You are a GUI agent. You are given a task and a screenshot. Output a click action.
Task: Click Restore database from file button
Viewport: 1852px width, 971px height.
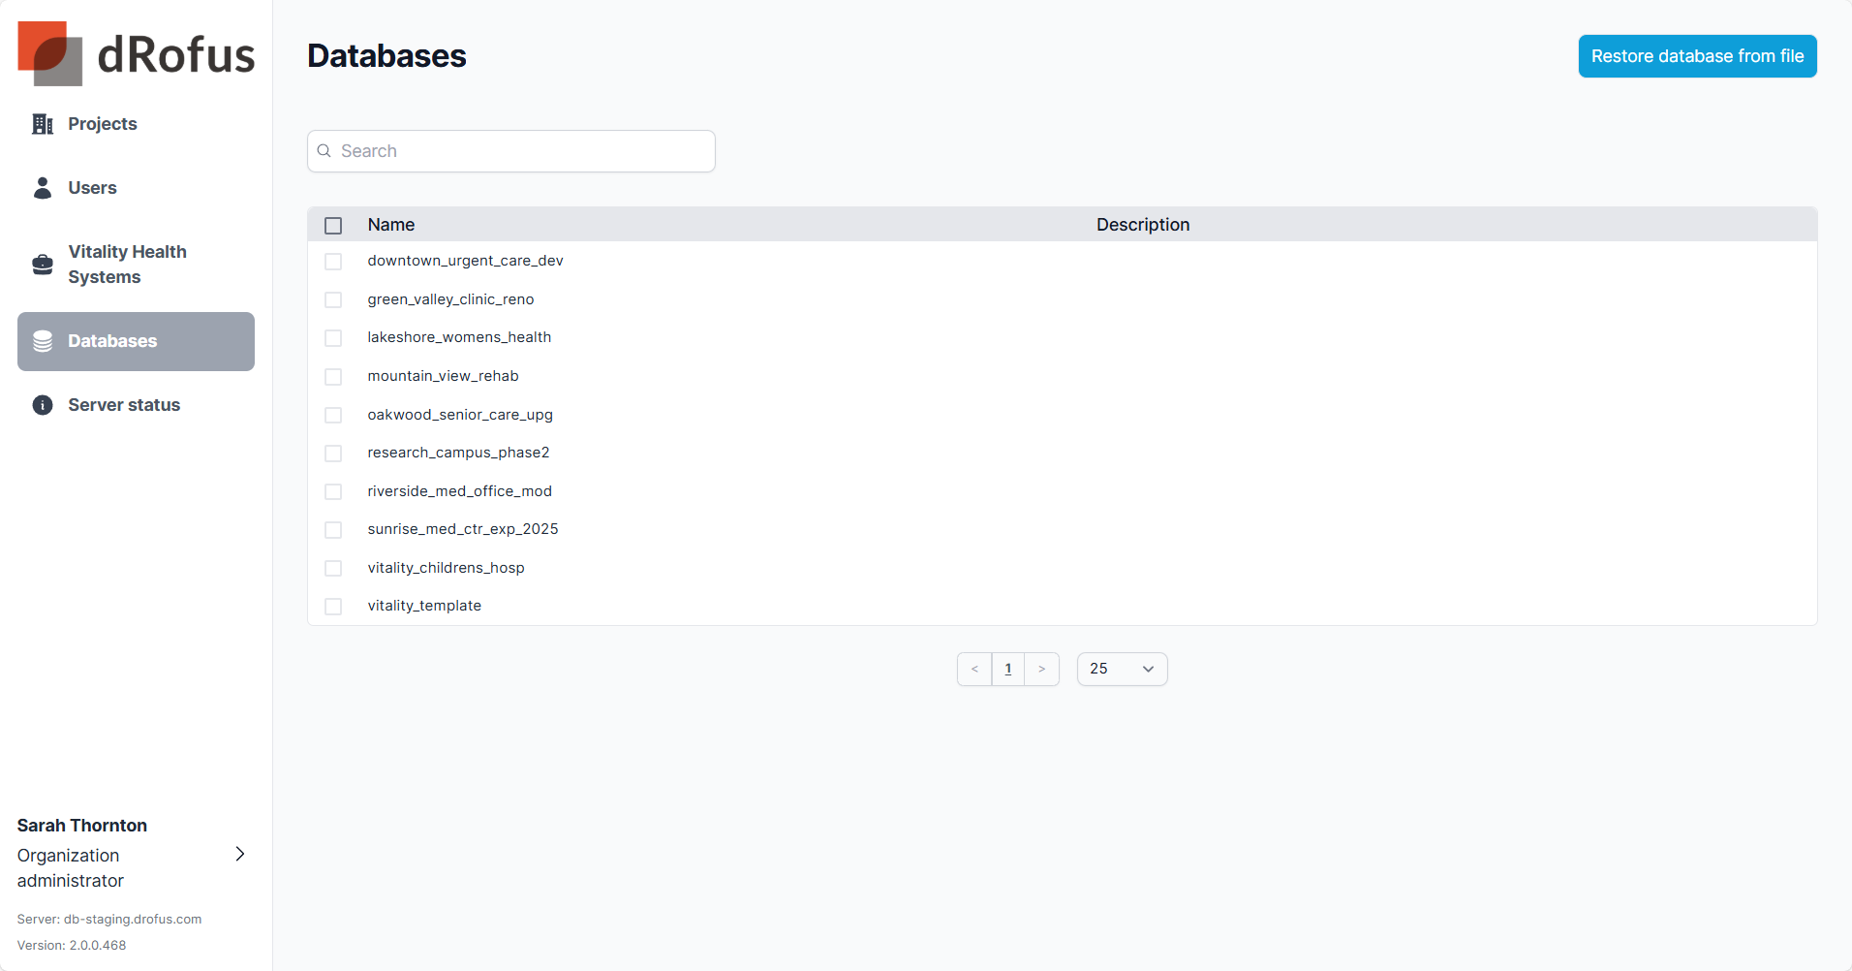tap(1697, 56)
